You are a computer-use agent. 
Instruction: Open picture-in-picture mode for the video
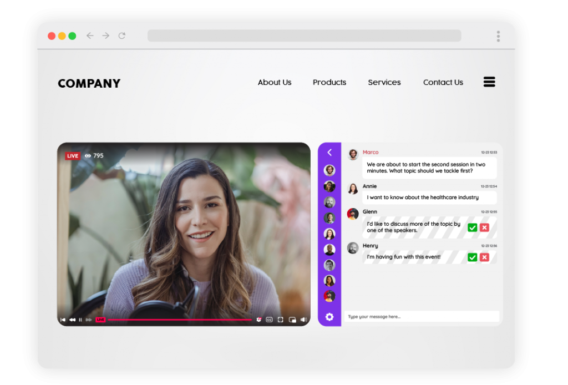(x=292, y=320)
